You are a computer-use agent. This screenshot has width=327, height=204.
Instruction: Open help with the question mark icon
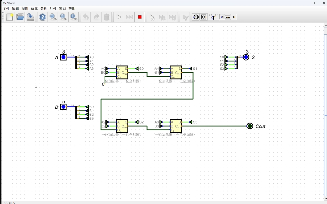[43, 17]
